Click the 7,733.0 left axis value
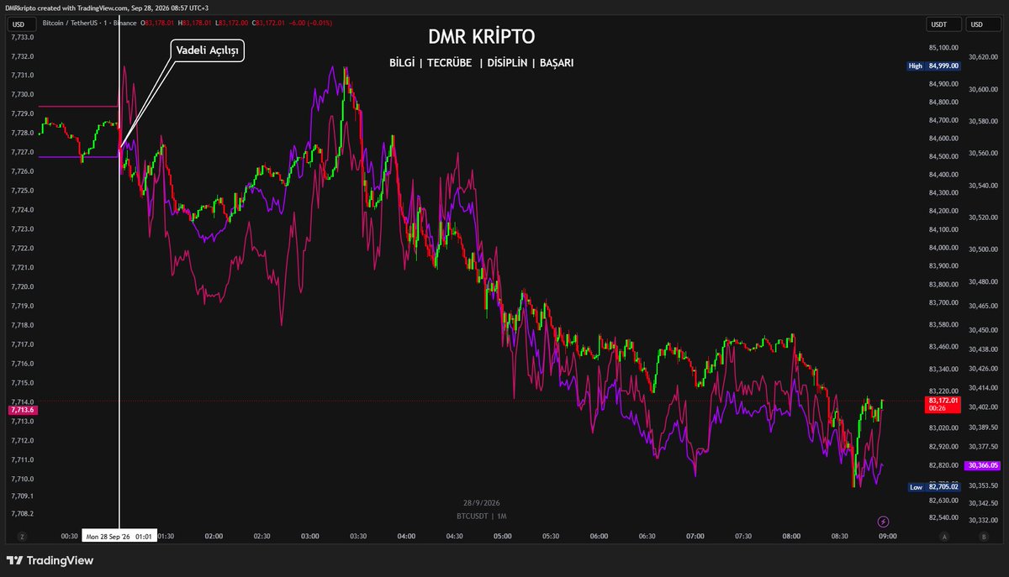 coord(23,38)
